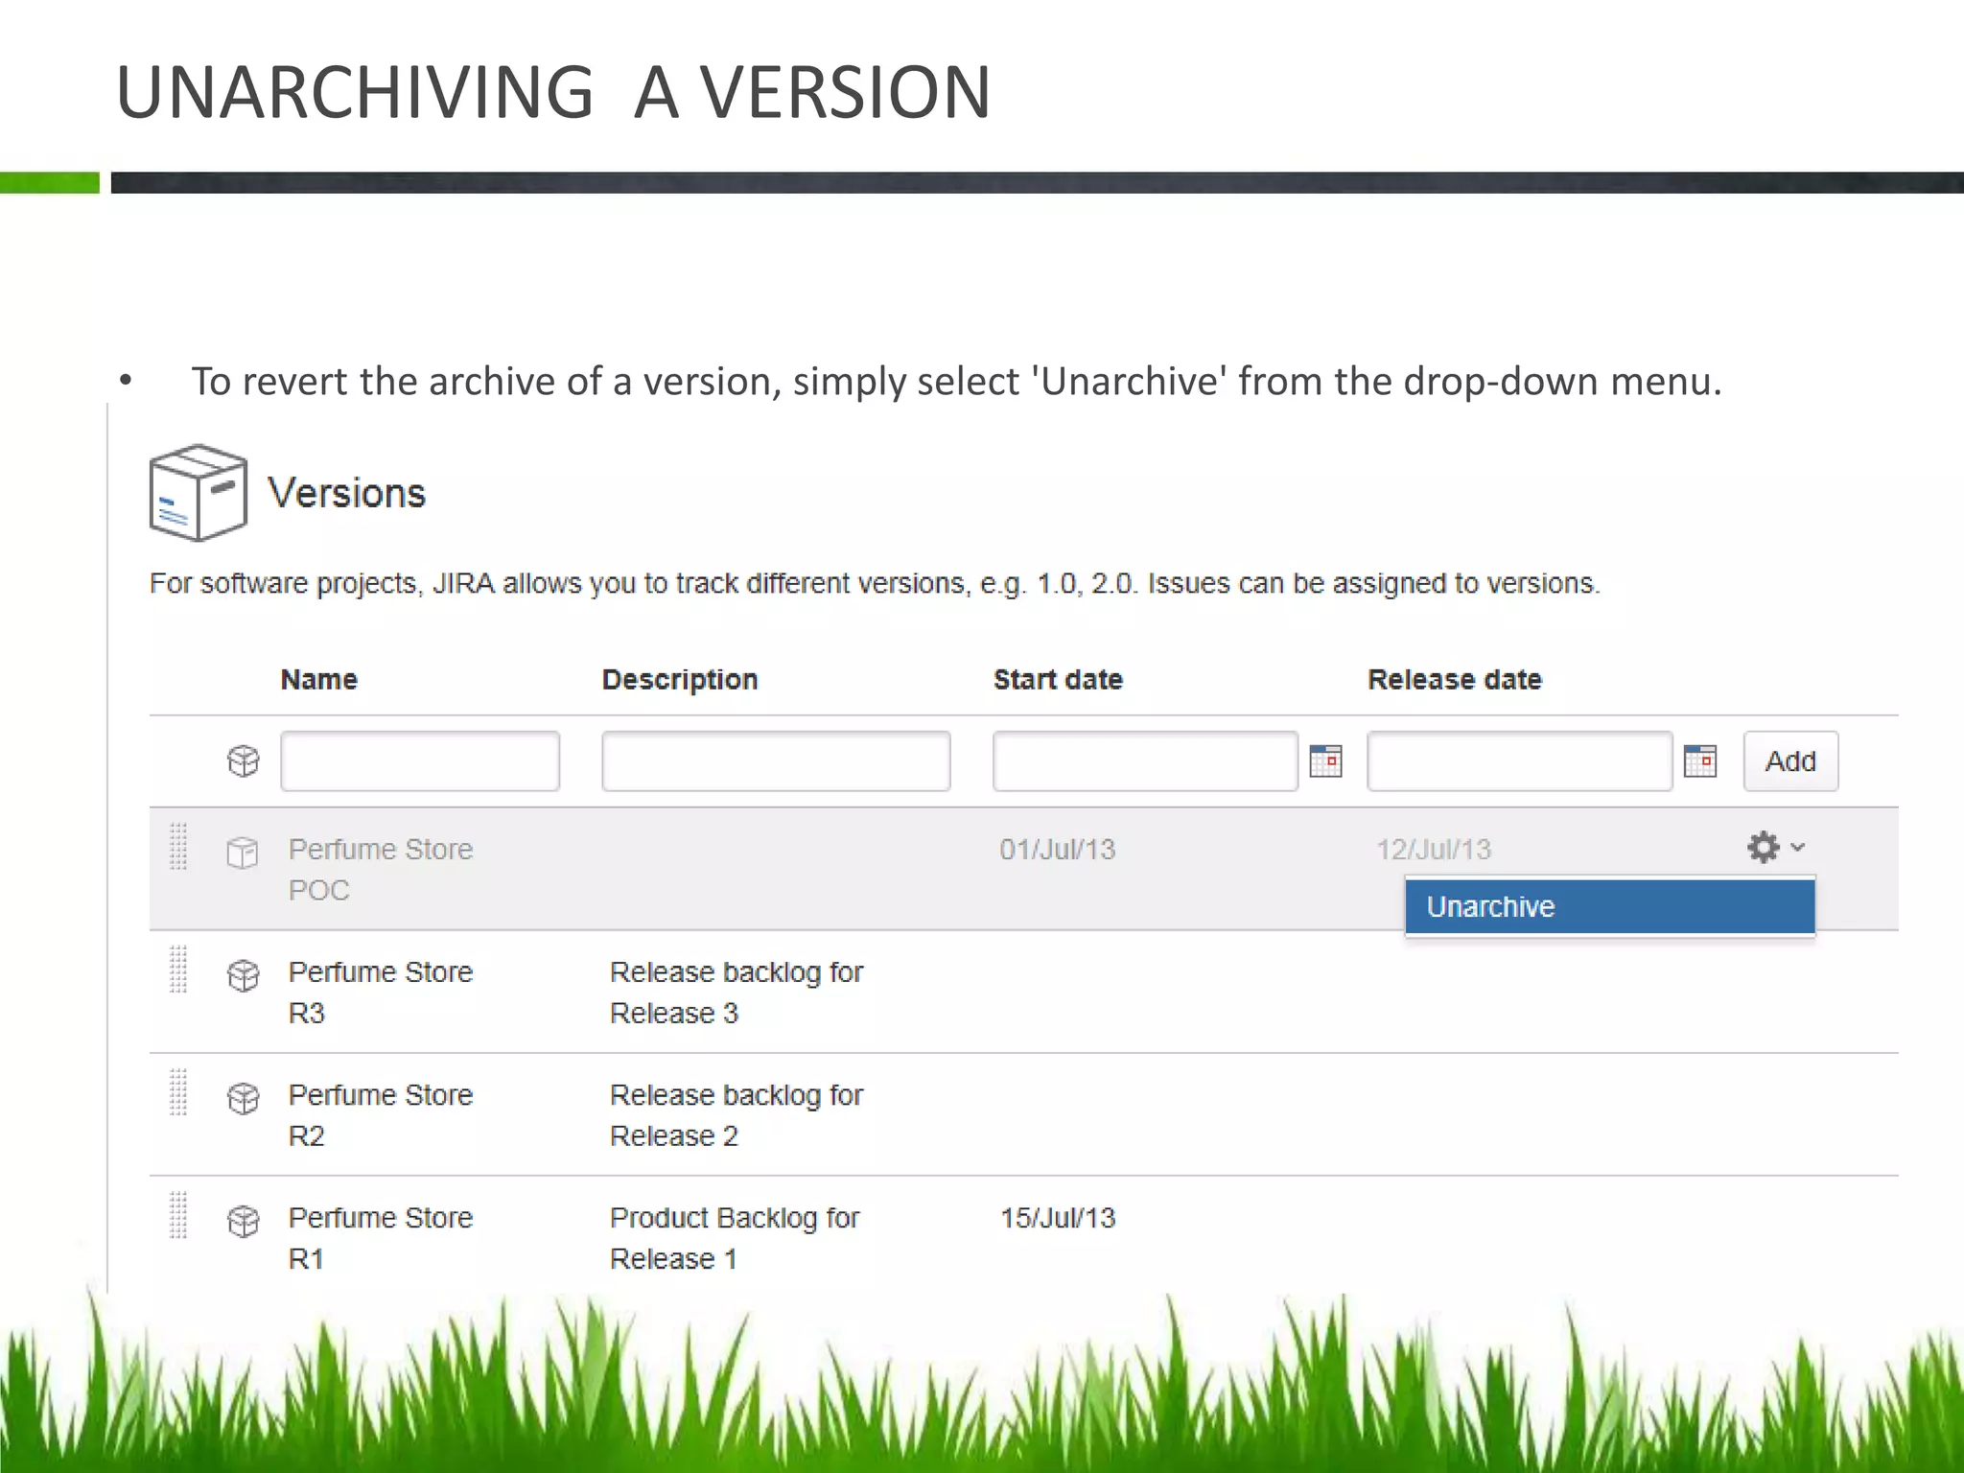
Task: Open the Start date calendar picker
Action: point(1325,761)
